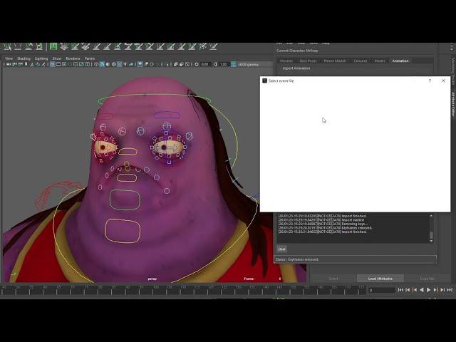The width and height of the screenshot is (456, 342).
Task: Enable wireframe shading icon
Action: (96, 64)
